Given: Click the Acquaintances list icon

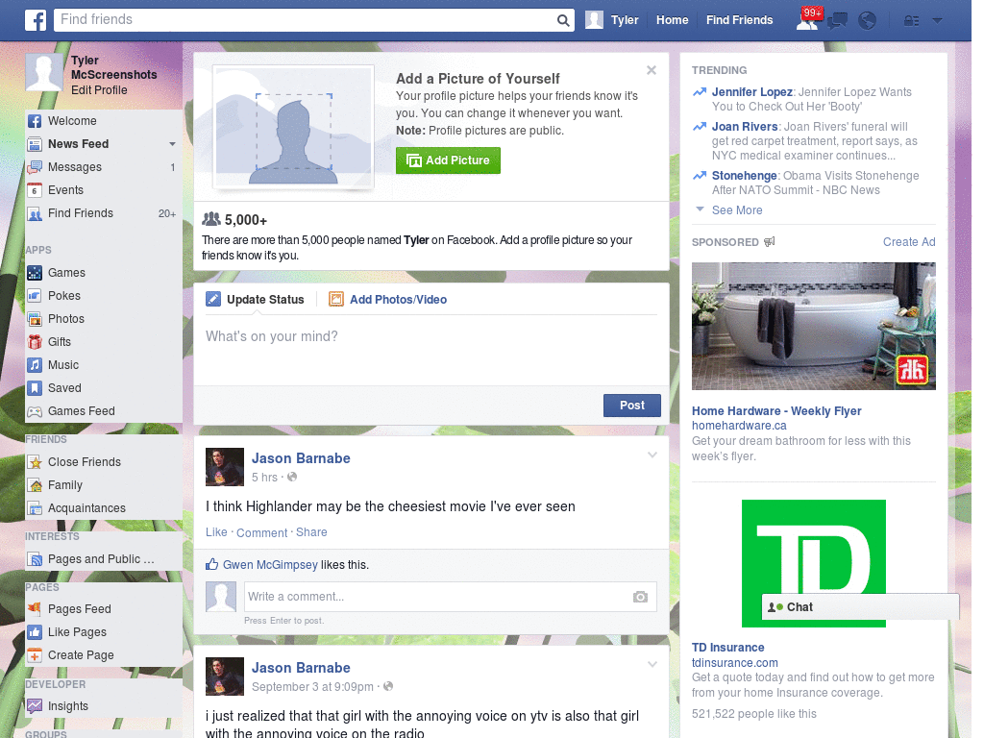Looking at the screenshot, I should point(35,508).
